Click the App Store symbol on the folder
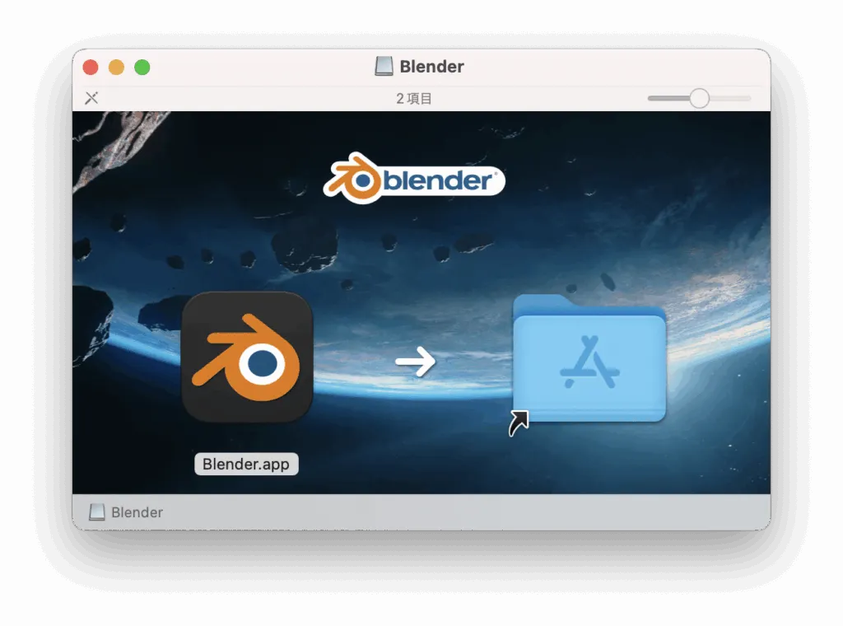Image resolution: width=843 pixels, height=626 pixels. 589,363
